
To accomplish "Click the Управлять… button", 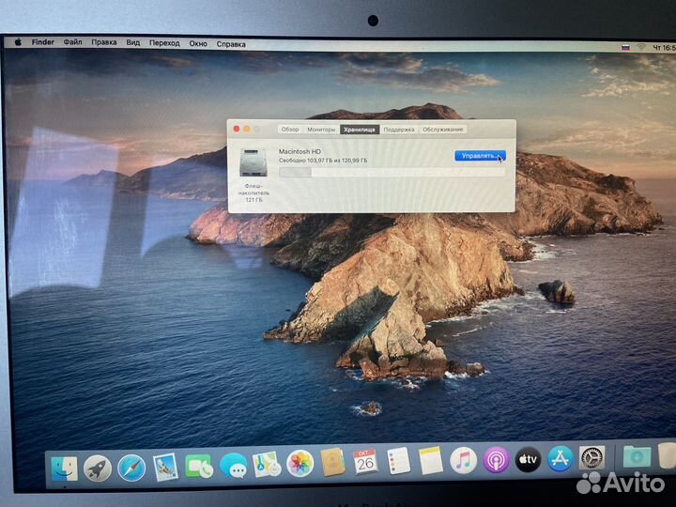I will point(480,156).
